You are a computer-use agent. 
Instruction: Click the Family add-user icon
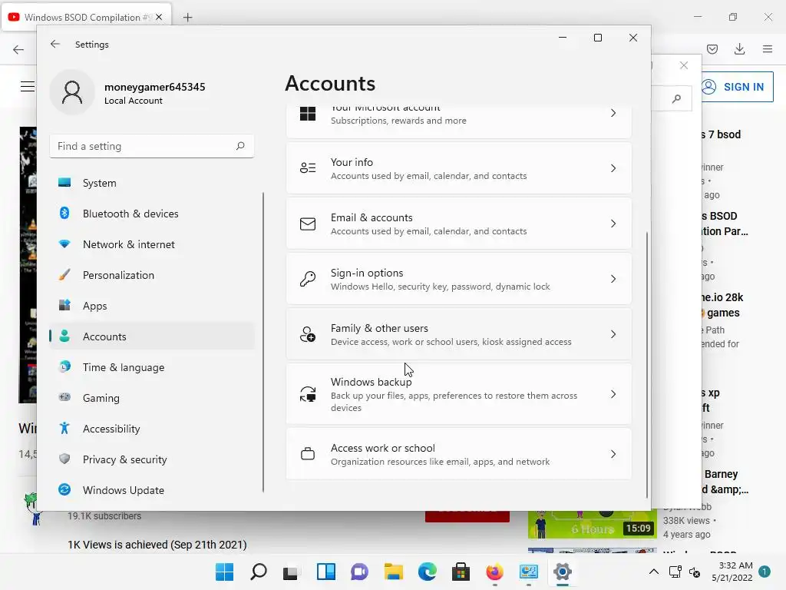point(308,334)
